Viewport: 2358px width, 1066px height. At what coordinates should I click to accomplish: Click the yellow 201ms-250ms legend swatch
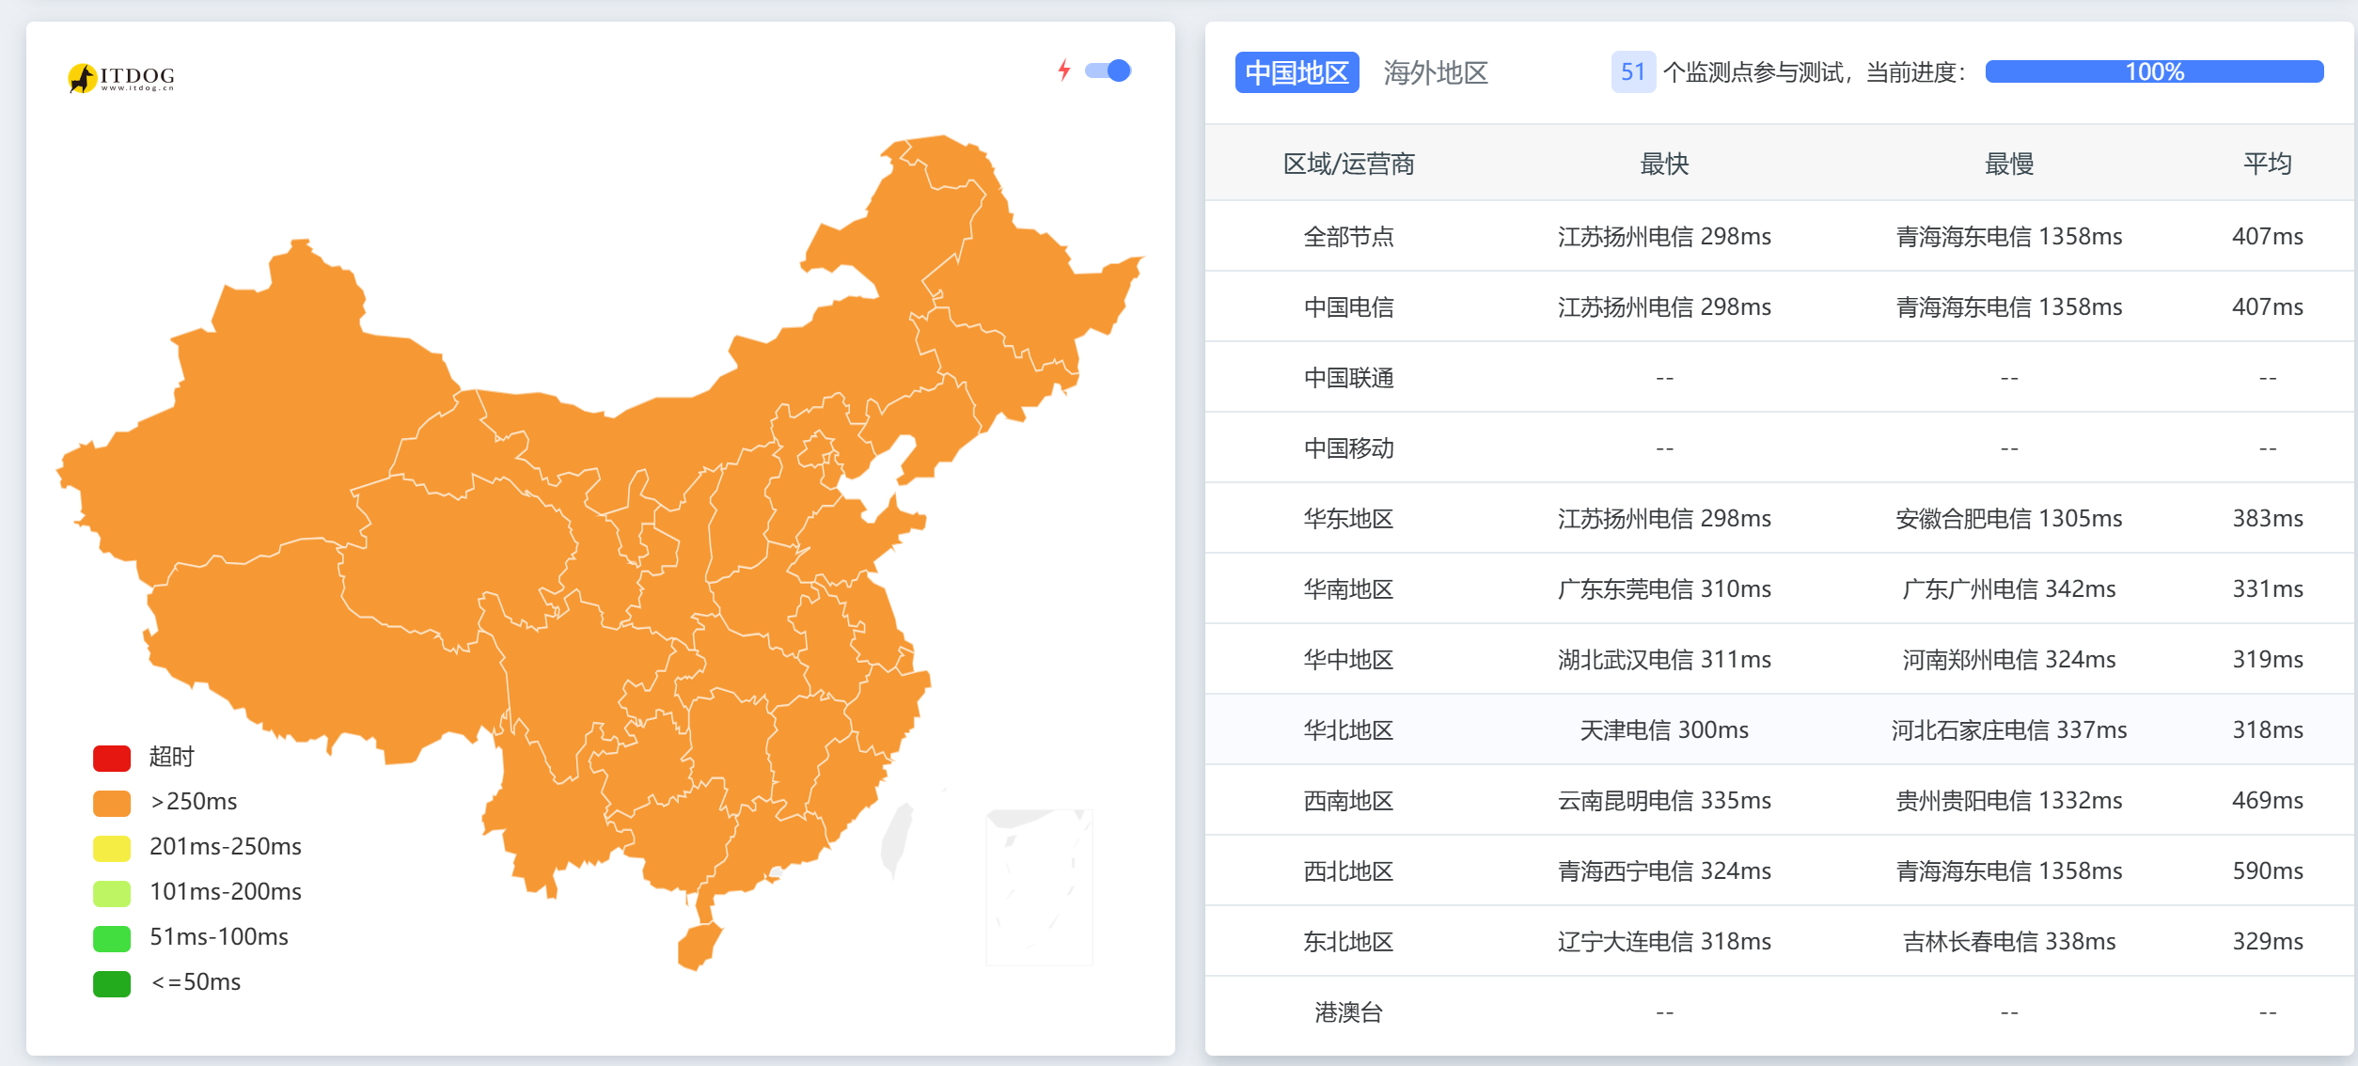coord(111,847)
